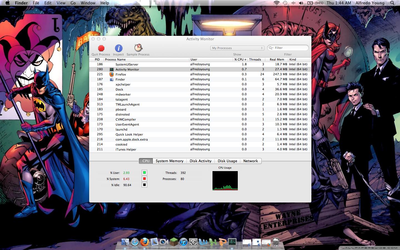This screenshot has height=250, width=400.
Task: Launch Microsoft Word from the Dock
Action: click(203, 242)
